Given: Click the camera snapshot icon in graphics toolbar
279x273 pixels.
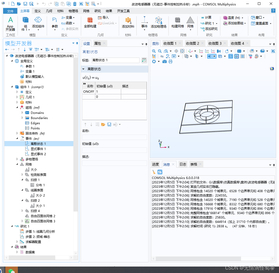Looking at the screenshot, I should (165, 61).
